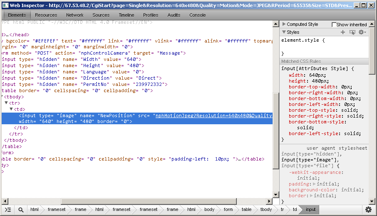The height and width of the screenshot is (216, 377).
Task: Select the td breadcrumb
Action: [x=295, y=209]
